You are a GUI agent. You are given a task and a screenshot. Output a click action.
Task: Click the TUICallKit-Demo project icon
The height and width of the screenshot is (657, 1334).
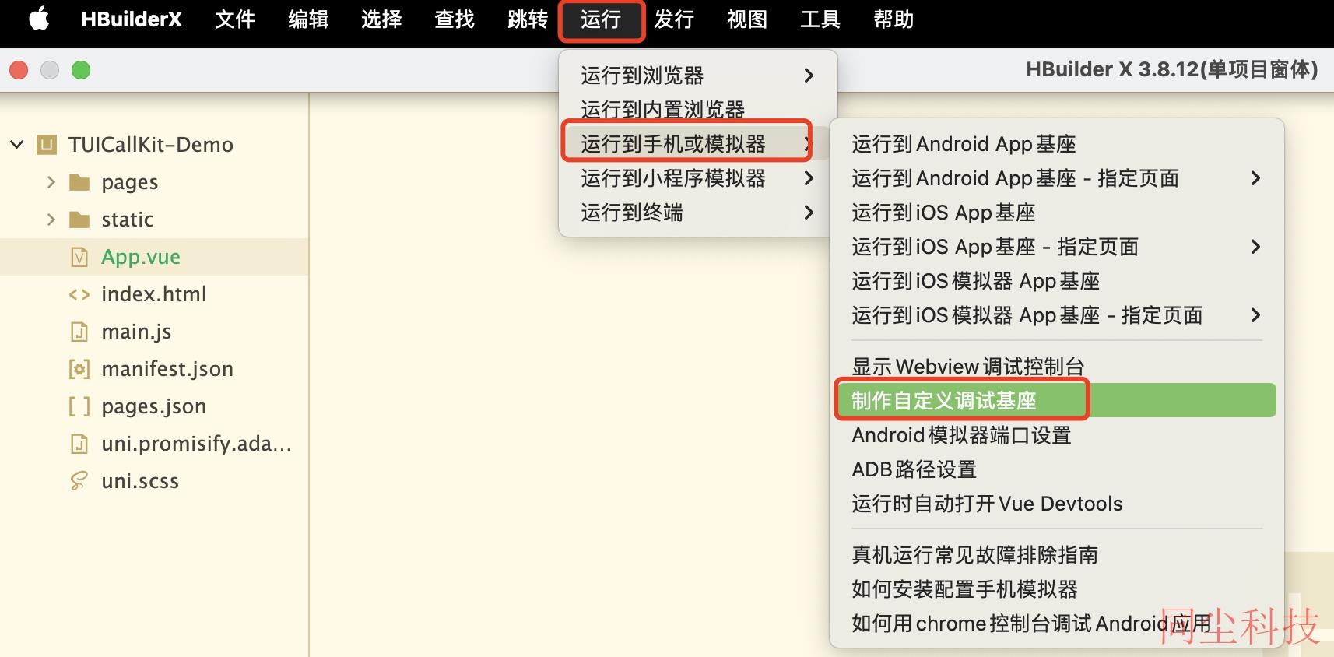(x=47, y=145)
